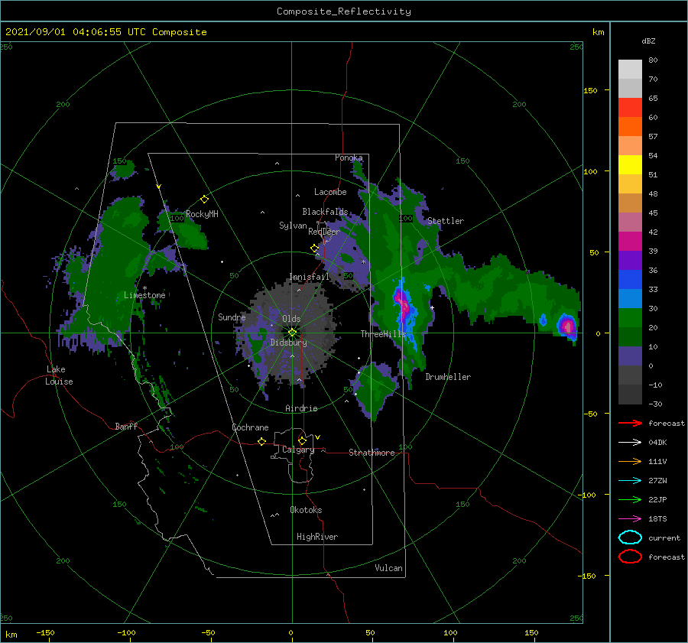Click the green 22JP arrow icon
This screenshot has width=688, height=643.
(x=630, y=499)
